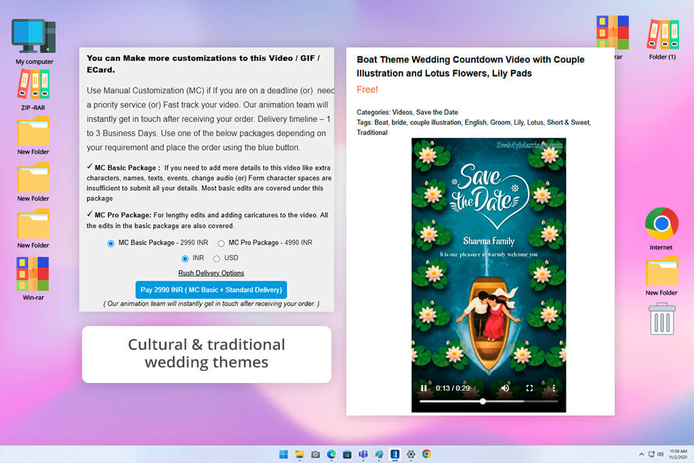Click the Traditional tag
This screenshot has height=463, width=694.
[x=372, y=133]
